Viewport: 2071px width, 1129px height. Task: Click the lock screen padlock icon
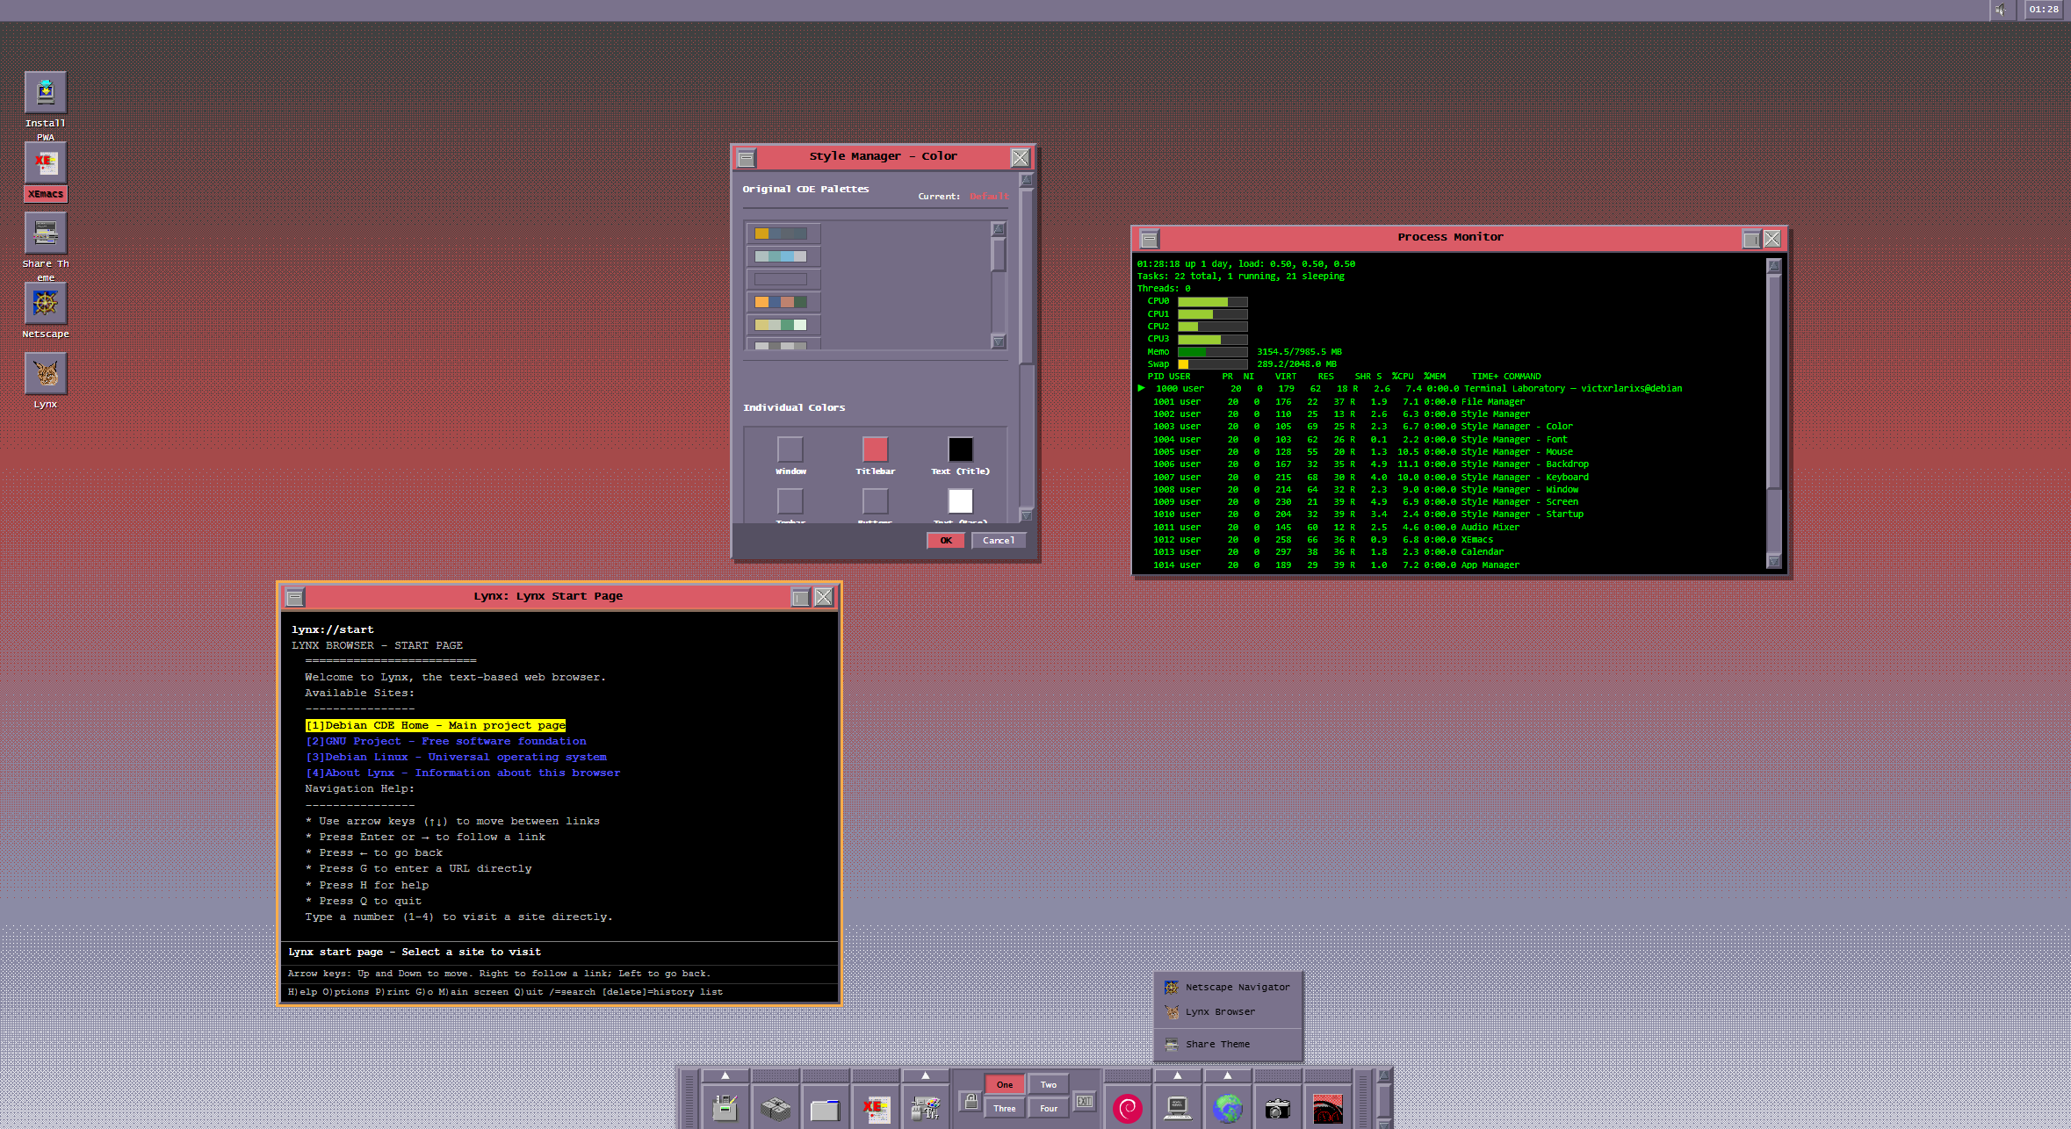coord(971,1101)
